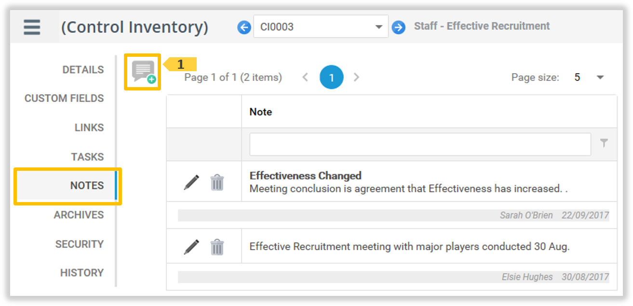Expand the Page size dropdown
This screenshot has width=633, height=306.
600,77
